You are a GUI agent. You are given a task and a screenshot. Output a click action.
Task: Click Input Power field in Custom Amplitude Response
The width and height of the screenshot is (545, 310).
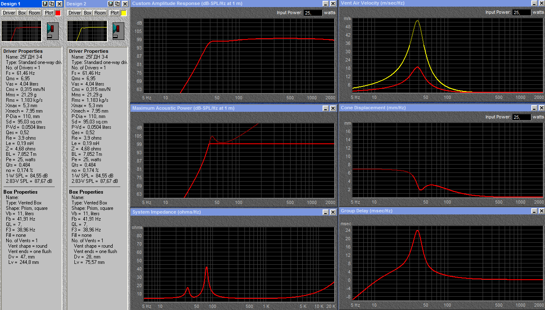coord(313,12)
